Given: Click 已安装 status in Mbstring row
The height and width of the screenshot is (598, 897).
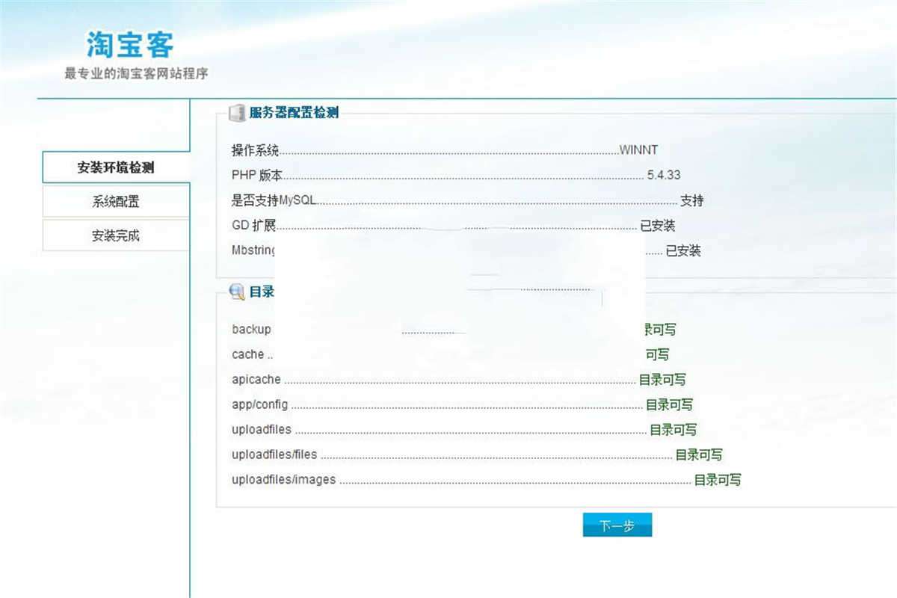Looking at the screenshot, I should pyautogui.click(x=683, y=251).
